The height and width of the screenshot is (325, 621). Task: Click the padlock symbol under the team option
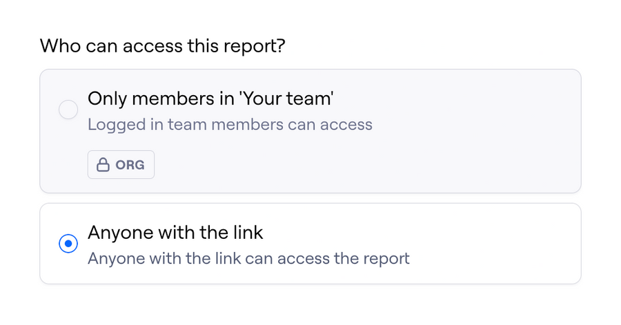coord(103,165)
